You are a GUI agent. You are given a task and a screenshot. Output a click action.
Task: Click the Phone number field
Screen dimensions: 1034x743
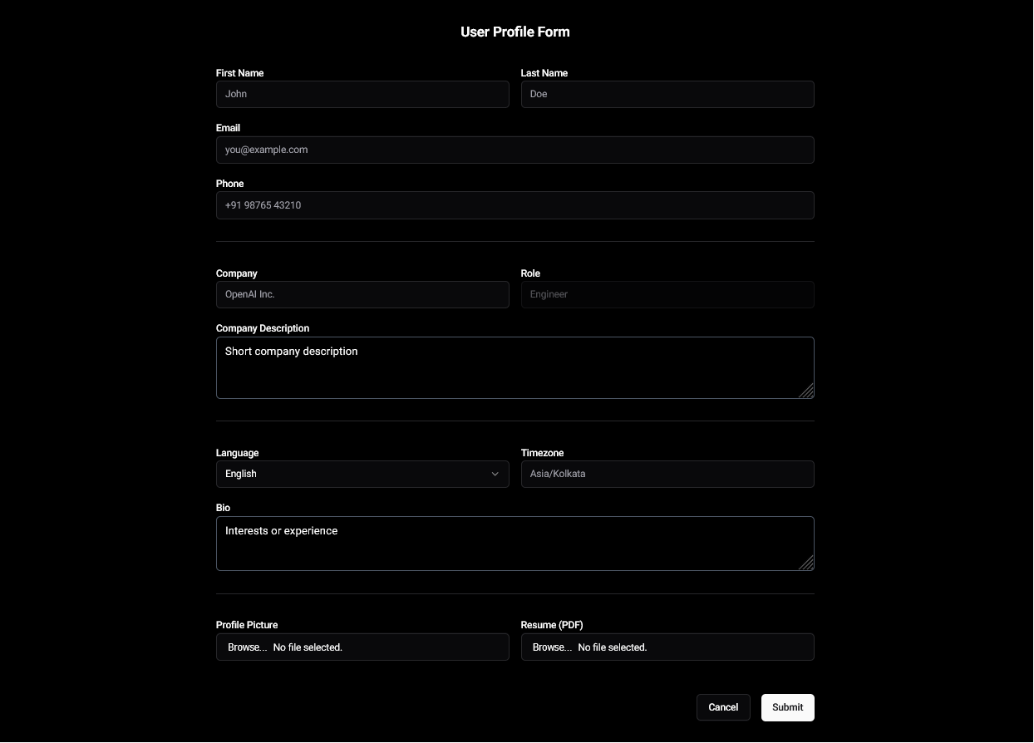(515, 205)
